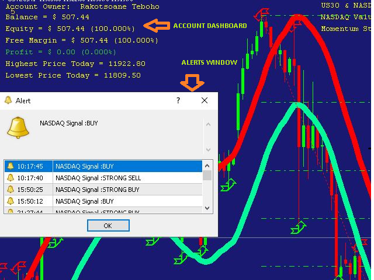Click the Momentum St text at the top right
Screen dimensions: 374x280
click(x=346, y=29)
